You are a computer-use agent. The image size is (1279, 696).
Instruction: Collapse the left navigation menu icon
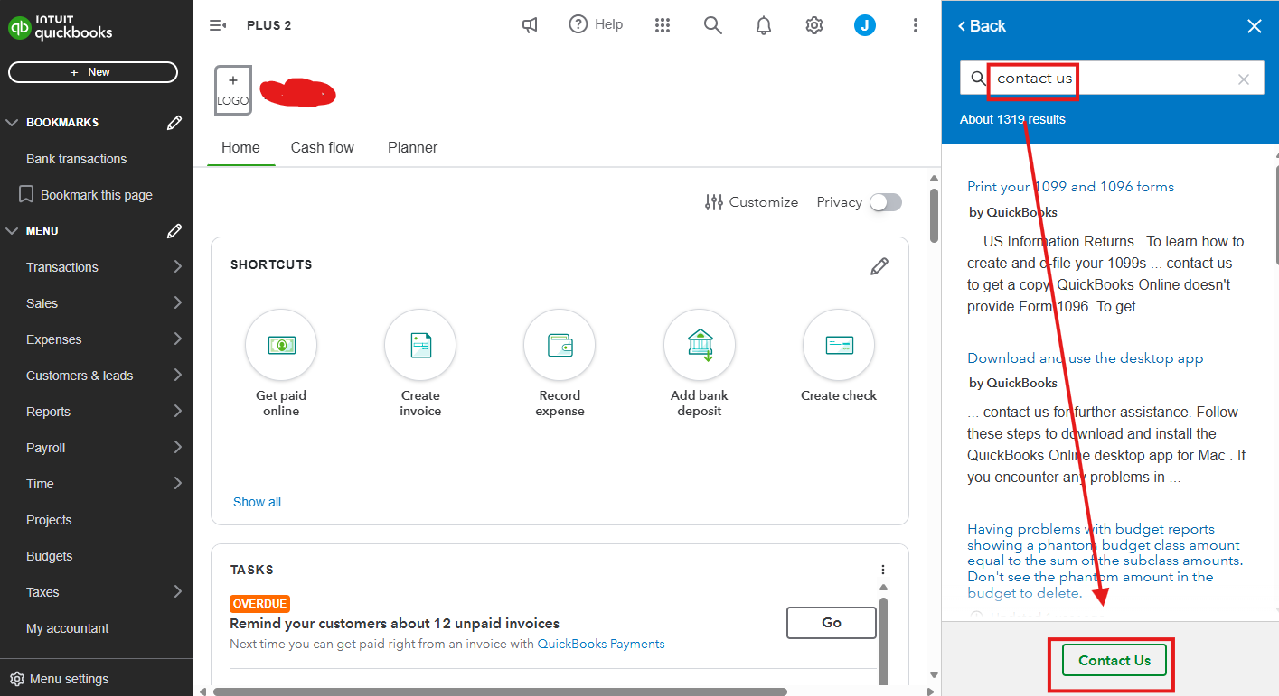click(218, 25)
